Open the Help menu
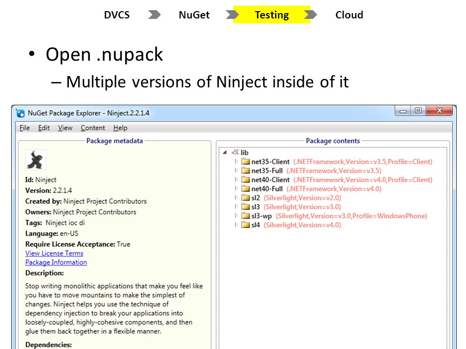The width and height of the screenshot is (466, 349). point(120,128)
